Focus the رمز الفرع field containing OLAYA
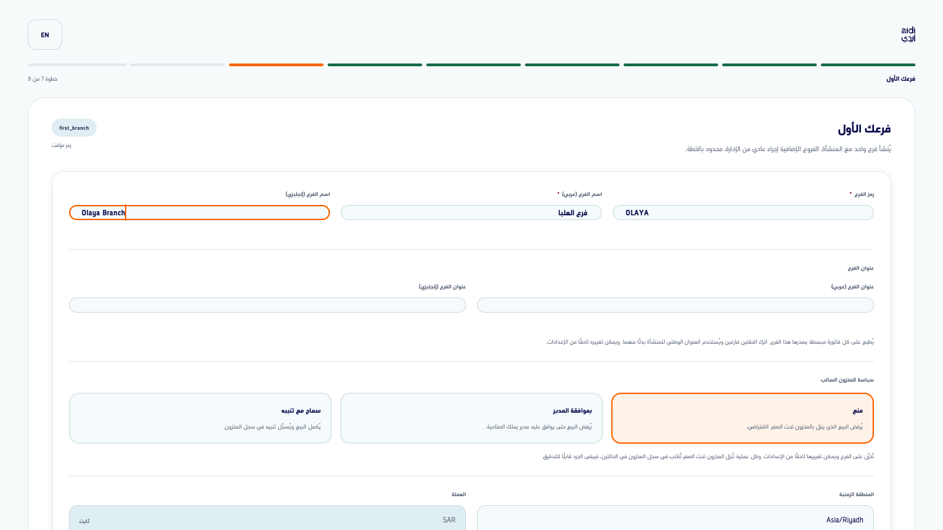This screenshot has height=530, width=943. coord(743,213)
